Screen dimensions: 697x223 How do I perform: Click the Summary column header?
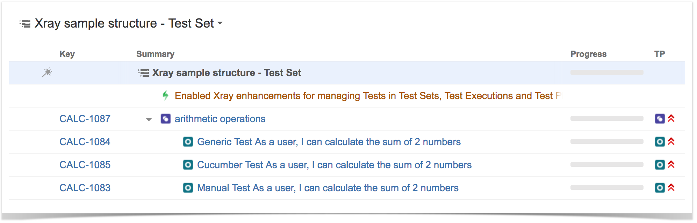(155, 54)
